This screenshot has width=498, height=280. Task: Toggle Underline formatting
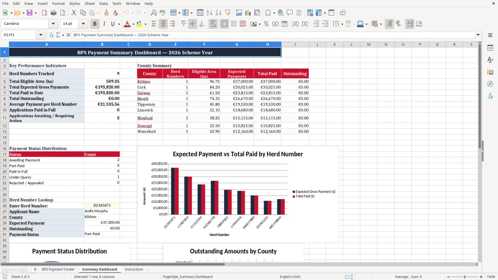point(113,24)
